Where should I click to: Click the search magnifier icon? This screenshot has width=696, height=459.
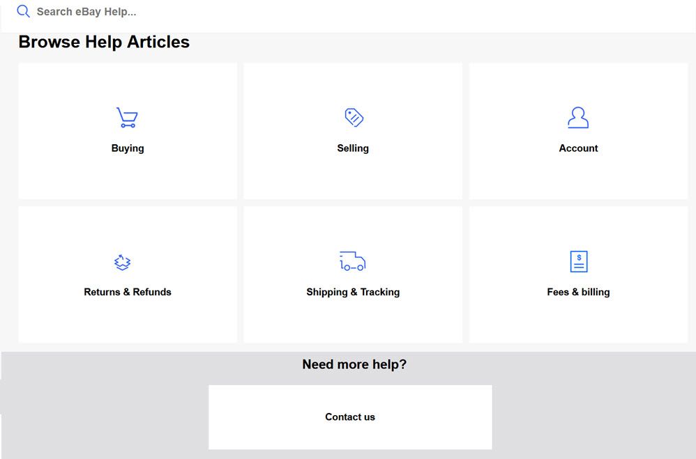(23, 12)
